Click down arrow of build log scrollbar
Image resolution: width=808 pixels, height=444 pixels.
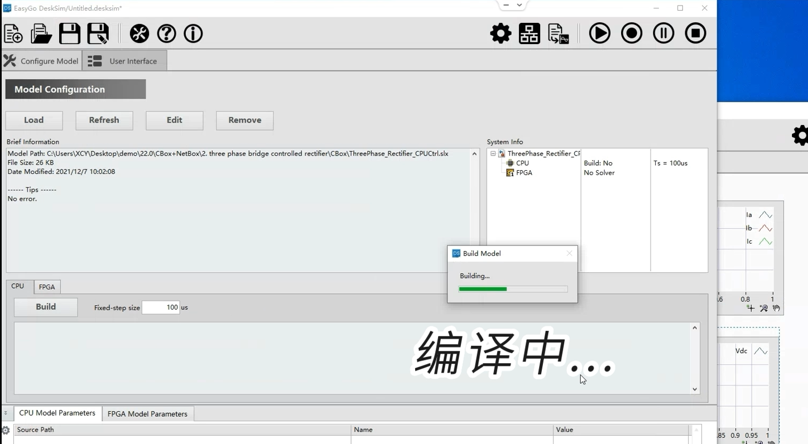[x=695, y=389]
